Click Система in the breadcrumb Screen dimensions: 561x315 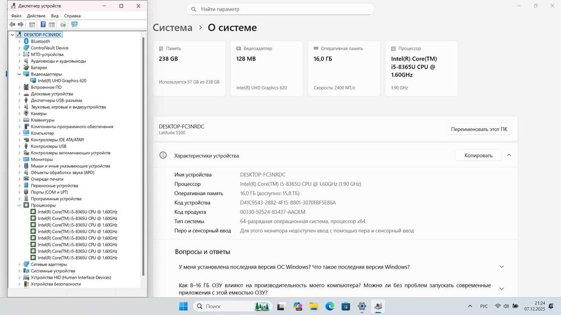pos(172,27)
